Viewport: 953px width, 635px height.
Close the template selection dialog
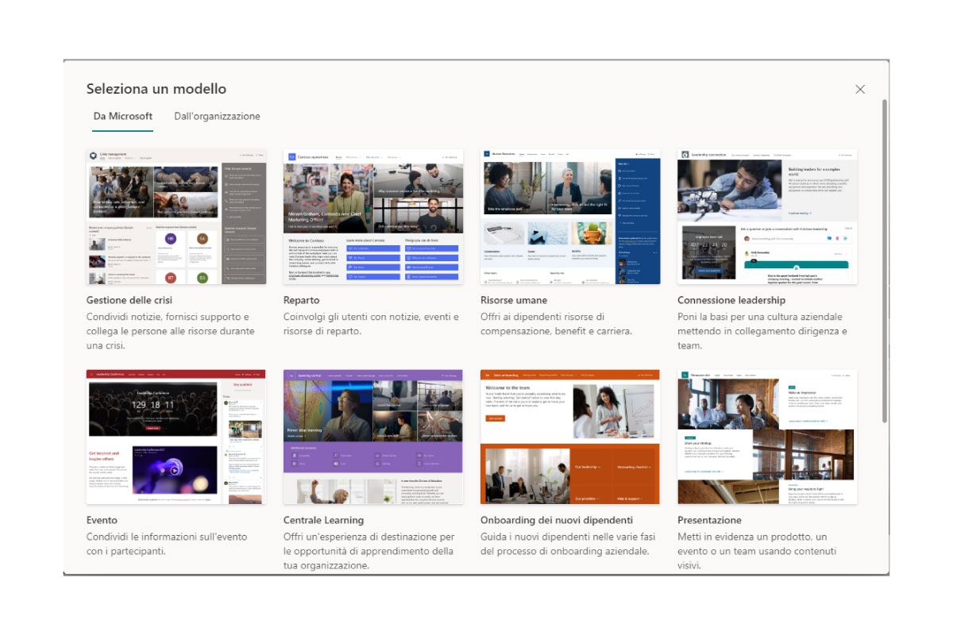pyautogui.click(x=860, y=89)
